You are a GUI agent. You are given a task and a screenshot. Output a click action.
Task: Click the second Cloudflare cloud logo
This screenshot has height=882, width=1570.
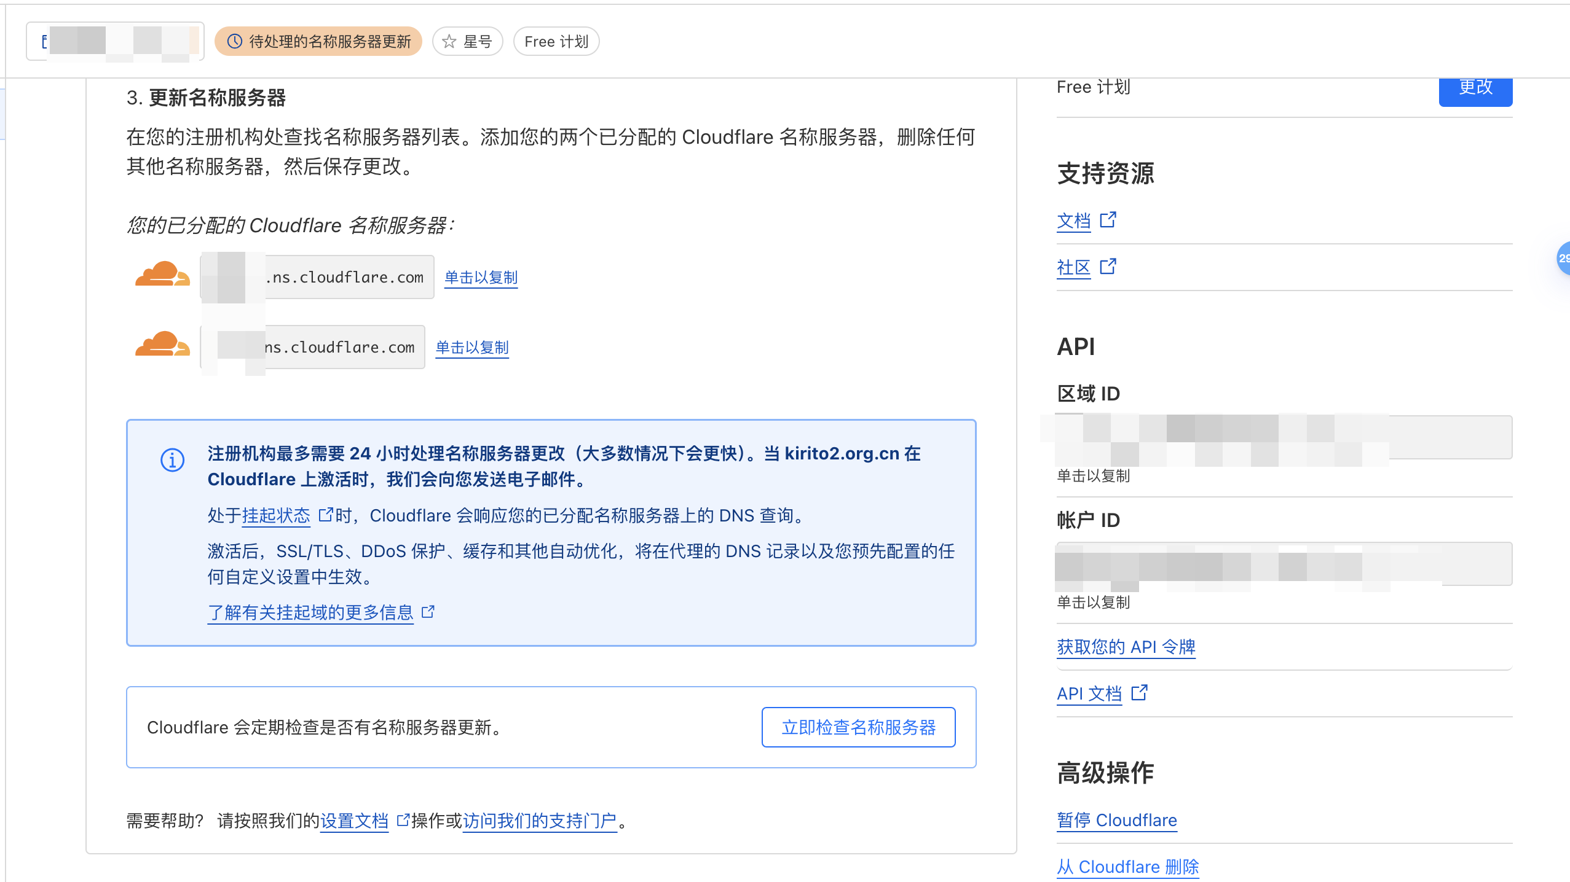pyautogui.click(x=162, y=344)
